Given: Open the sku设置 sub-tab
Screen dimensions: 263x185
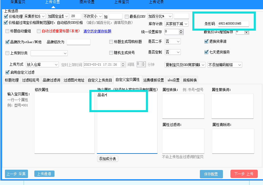Looking at the screenshot, I should coord(173,80).
